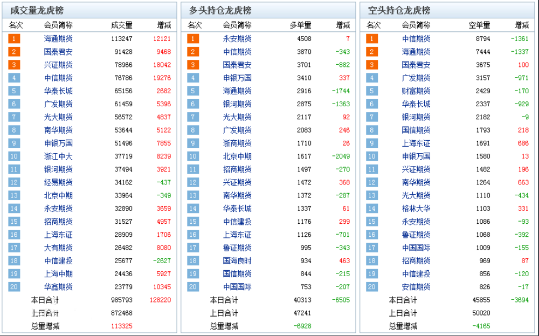The height and width of the screenshot is (336, 539).
Task: Click the 总量增减 value 113325
Action: click(x=122, y=326)
